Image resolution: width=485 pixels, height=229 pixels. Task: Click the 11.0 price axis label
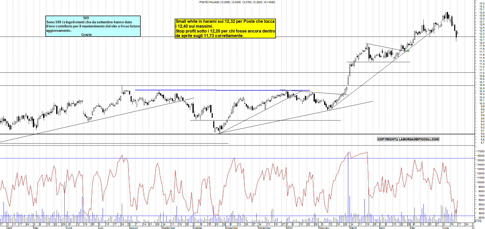[x=482, y=73]
